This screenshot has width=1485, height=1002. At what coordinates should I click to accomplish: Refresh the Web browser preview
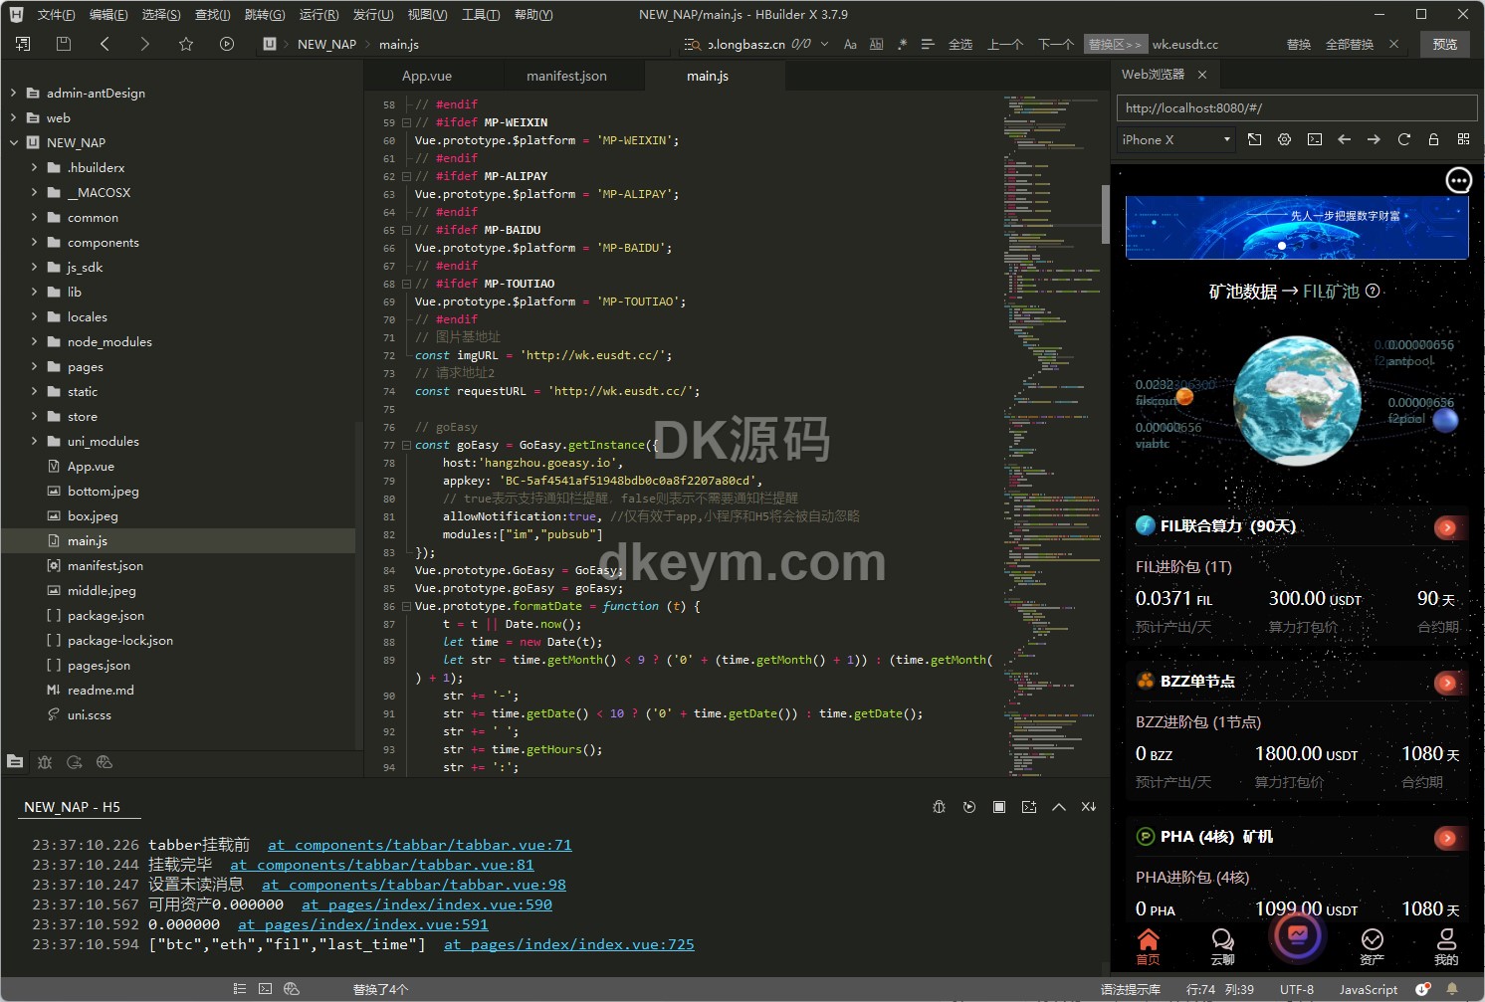[1403, 139]
